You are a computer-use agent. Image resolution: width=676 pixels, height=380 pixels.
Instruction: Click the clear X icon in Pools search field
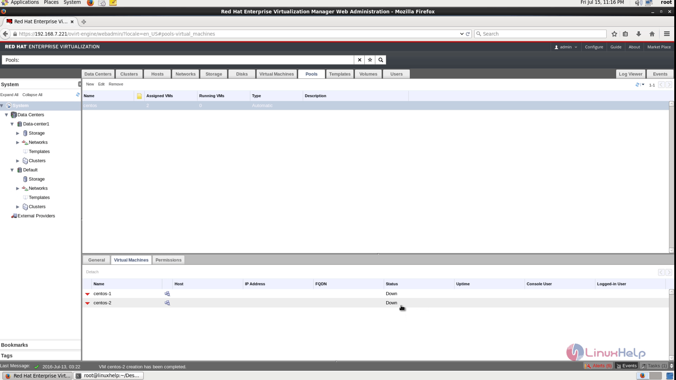(x=360, y=60)
